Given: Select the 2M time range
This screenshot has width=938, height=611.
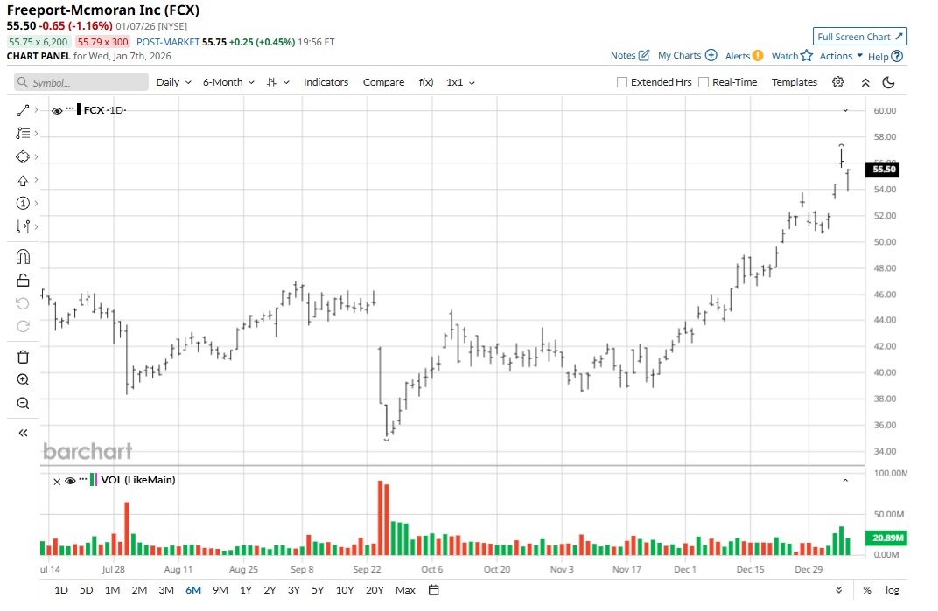Looking at the screenshot, I should [x=139, y=590].
